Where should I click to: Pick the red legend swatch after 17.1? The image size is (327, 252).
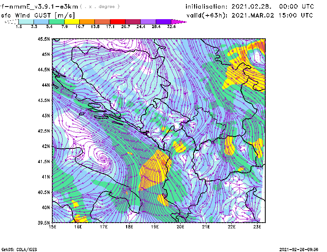[118, 22]
